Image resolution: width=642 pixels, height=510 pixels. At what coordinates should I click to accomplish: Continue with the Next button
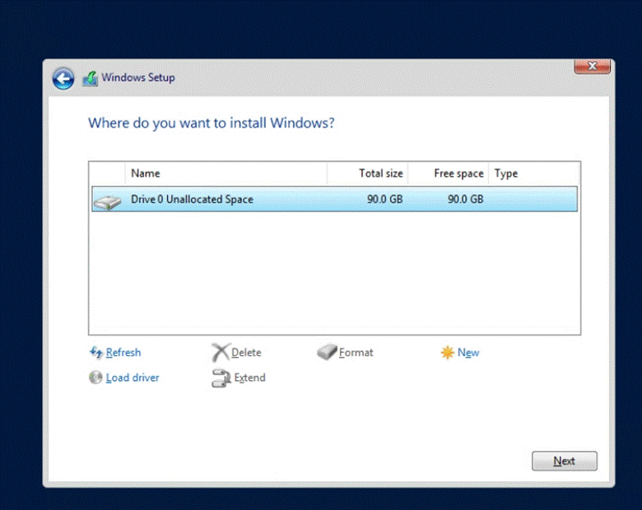[x=565, y=461]
